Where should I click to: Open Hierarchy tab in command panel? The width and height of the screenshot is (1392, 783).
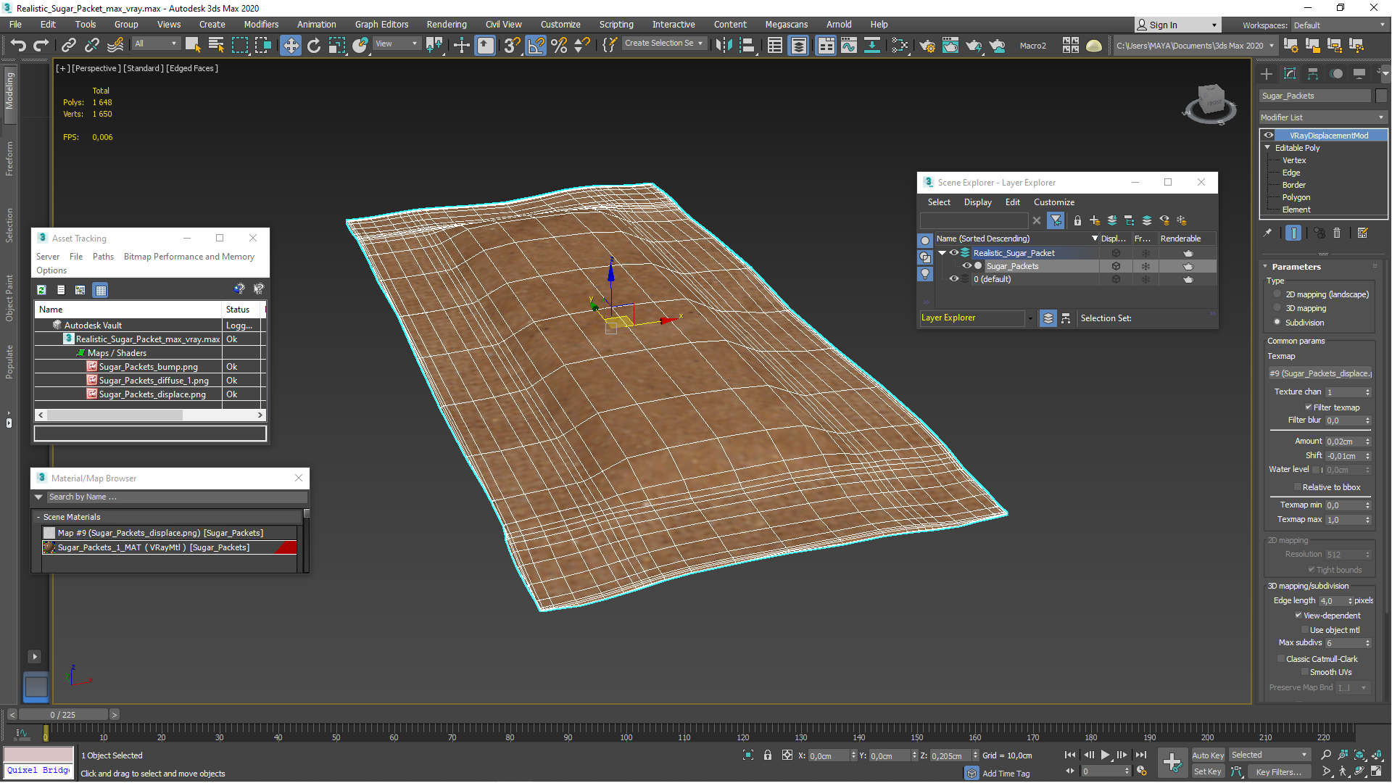tap(1313, 73)
